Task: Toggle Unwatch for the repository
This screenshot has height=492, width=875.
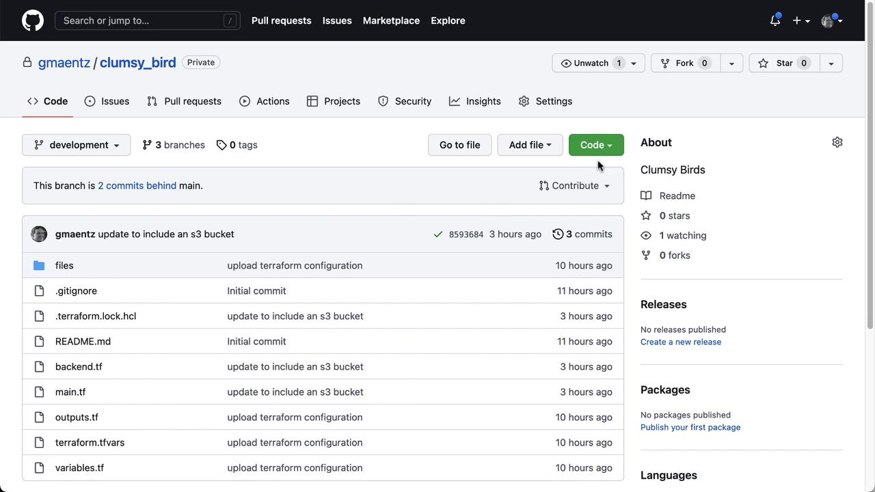Action: point(591,63)
